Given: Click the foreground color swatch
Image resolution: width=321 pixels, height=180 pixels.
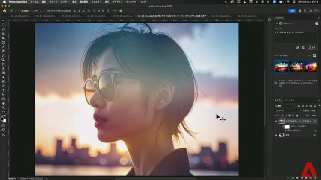Looking at the screenshot, I should (2, 116).
